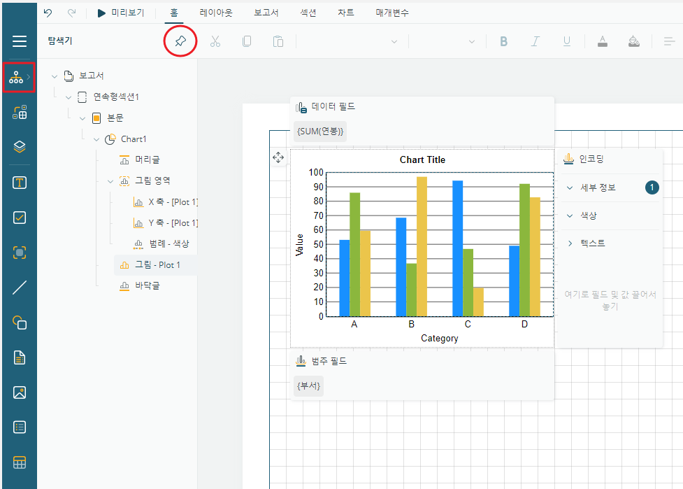Toggle italic formatting
The image size is (683, 489).
click(535, 41)
